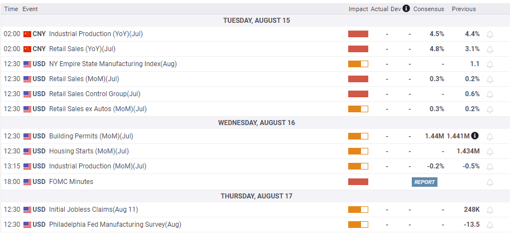Click bell icon for Housing Starts row
510x234 pixels.
point(490,151)
